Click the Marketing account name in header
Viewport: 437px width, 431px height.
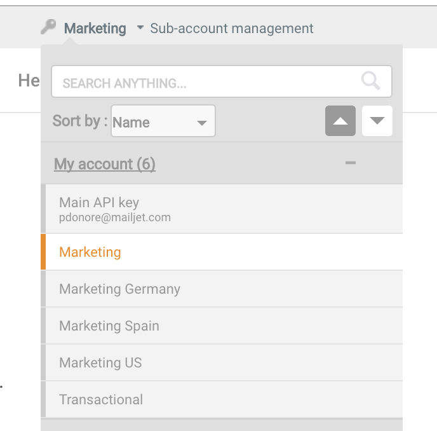tap(95, 29)
